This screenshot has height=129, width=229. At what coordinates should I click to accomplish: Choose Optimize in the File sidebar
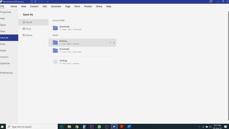pos(9,63)
